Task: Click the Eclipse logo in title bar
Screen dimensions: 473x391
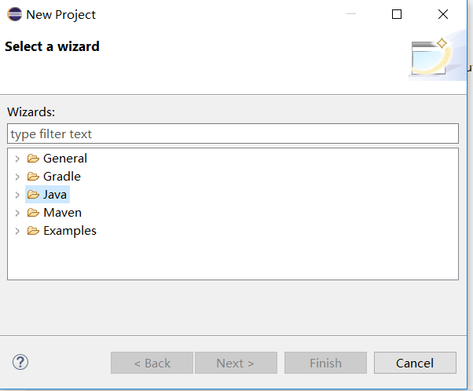Action: [14, 14]
